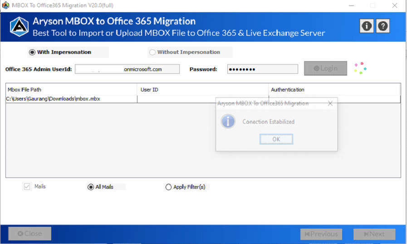The image size is (407, 244).
Task: Confirm dialog with OK button
Action: [x=276, y=139]
